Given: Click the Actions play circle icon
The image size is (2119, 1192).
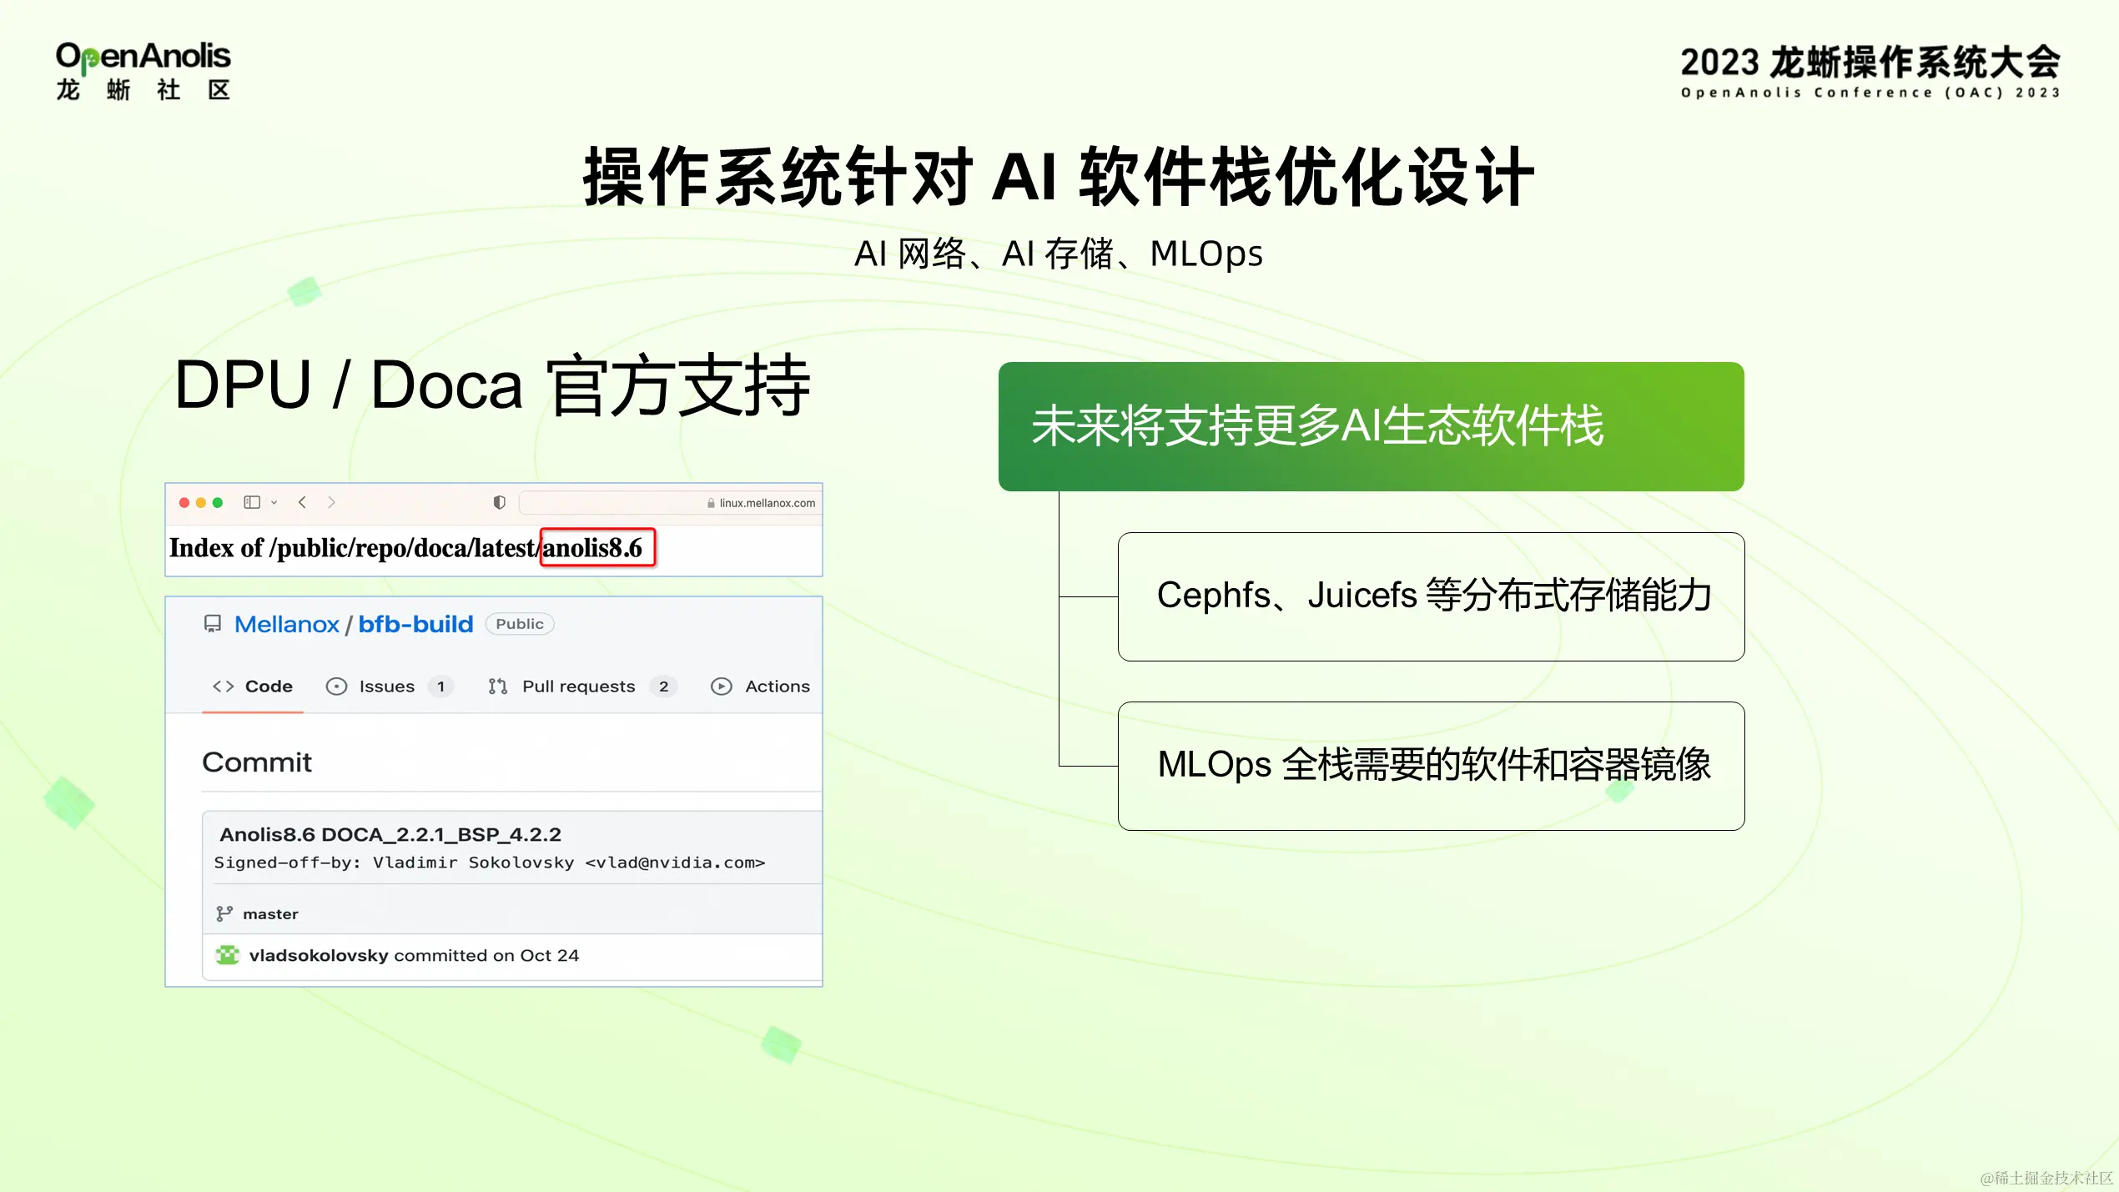Looking at the screenshot, I should 721,686.
